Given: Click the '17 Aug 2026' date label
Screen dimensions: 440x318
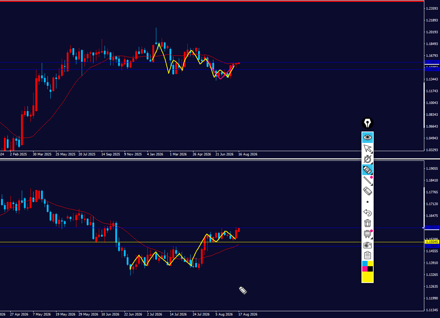Looking at the screenshot, I should coord(248,314).
